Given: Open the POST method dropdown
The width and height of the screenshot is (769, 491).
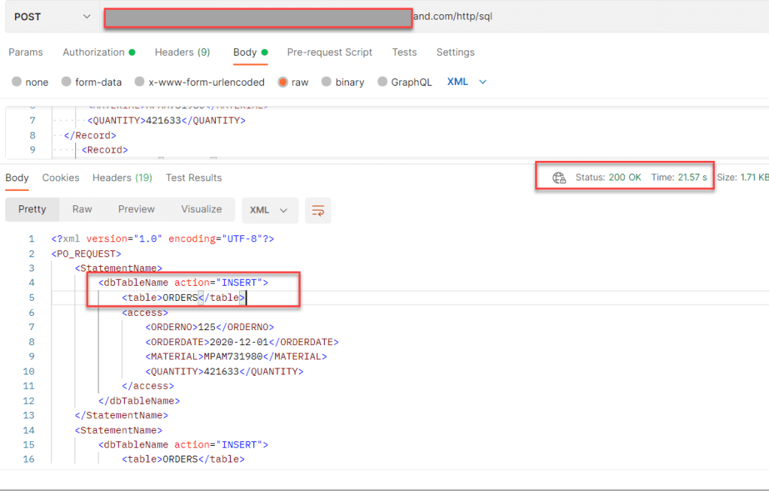Looking at the screenshot, I should click(x=52, y=17).
